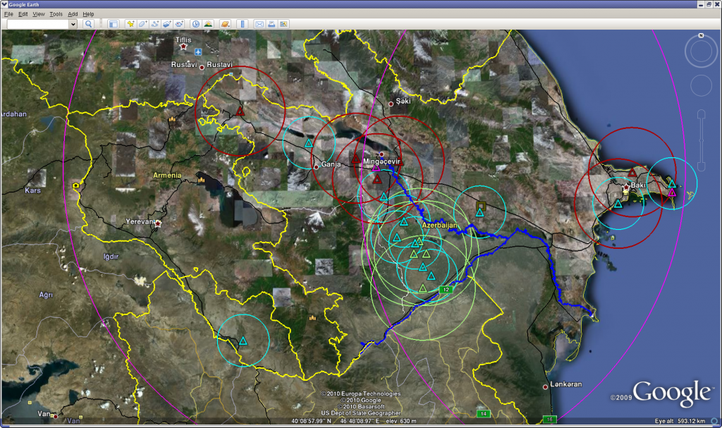
Task: Click the Print icon in toolbar
Action: pyautogui.click(x=271, y=24)
